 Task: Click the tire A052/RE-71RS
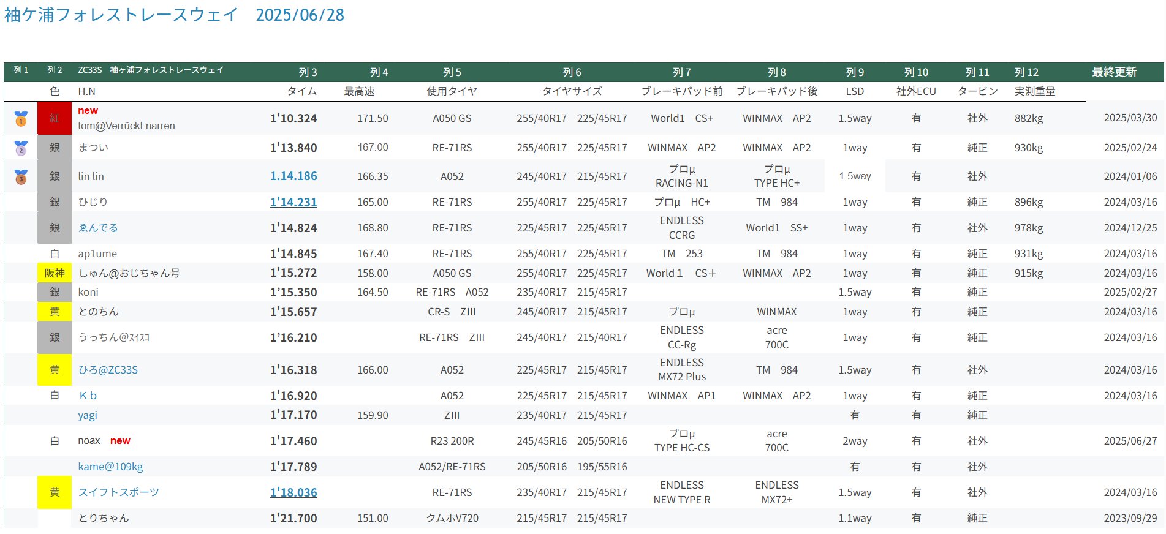[x=452, y=467]
